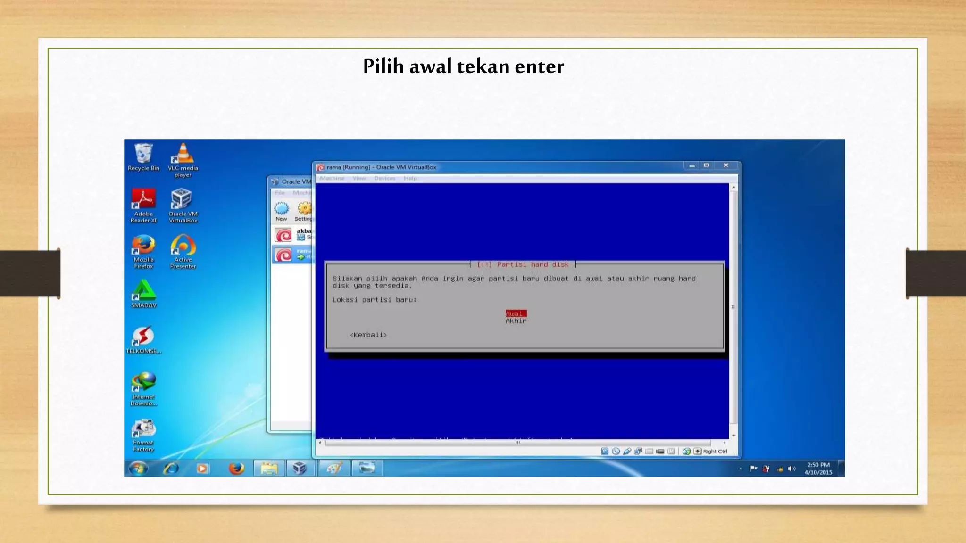Screen dimensions: 966x543
Task: Click the shared folders status icon
Action: point(649,451)
